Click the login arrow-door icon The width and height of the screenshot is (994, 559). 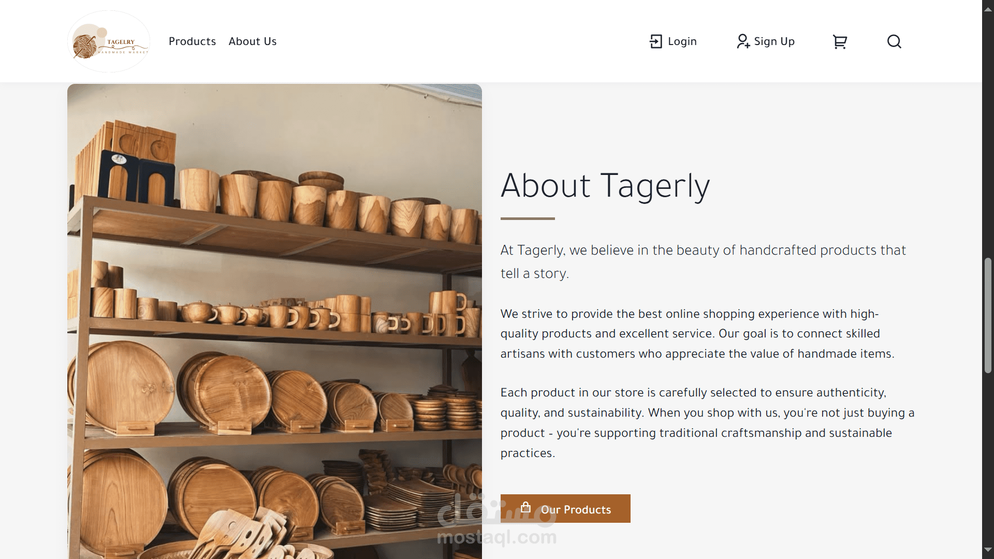click(655, 41)
